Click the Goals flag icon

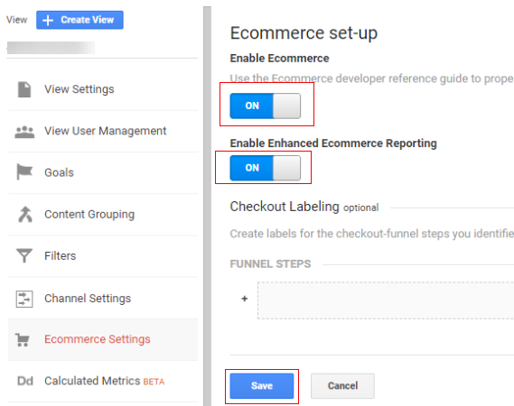(x=24, y=172)
